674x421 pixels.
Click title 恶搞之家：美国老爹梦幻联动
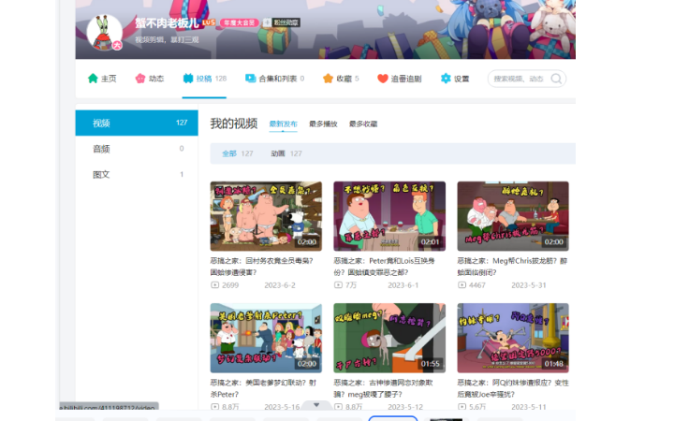coord(263,388)
